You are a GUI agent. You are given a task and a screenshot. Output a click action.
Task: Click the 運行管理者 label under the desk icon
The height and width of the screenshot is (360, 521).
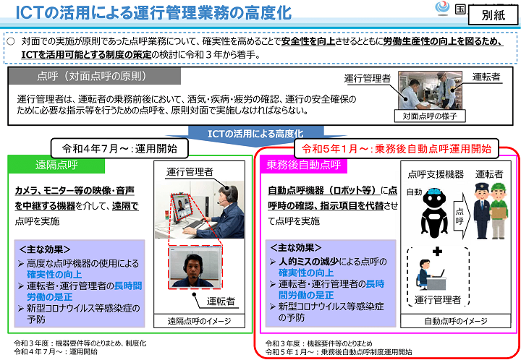tap(438, 299)
